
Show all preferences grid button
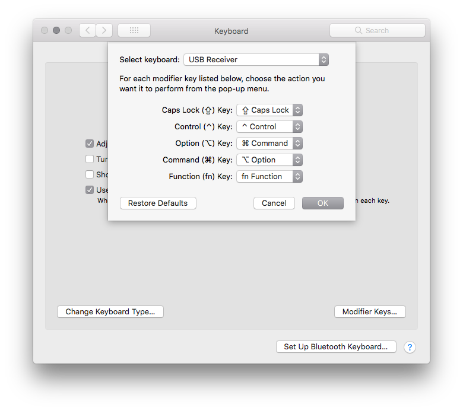134,30
